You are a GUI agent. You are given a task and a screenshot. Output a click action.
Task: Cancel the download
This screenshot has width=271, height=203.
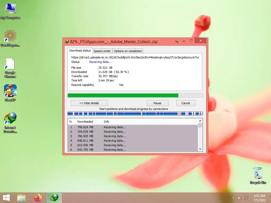click(186, 103)
